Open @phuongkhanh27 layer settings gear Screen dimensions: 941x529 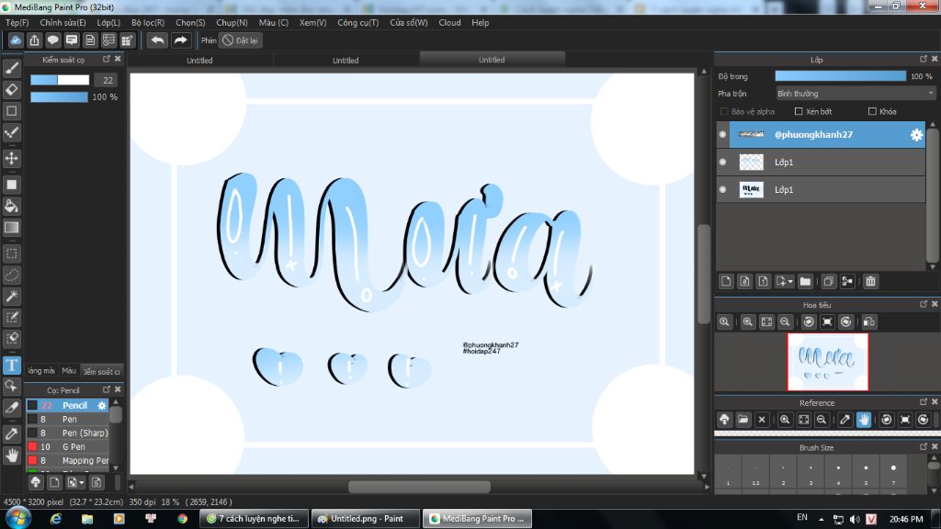point(916,135)
